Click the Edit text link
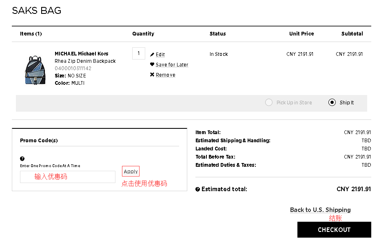Image resolution: width=379 pixels, height=247 pixels. (160, 55)
